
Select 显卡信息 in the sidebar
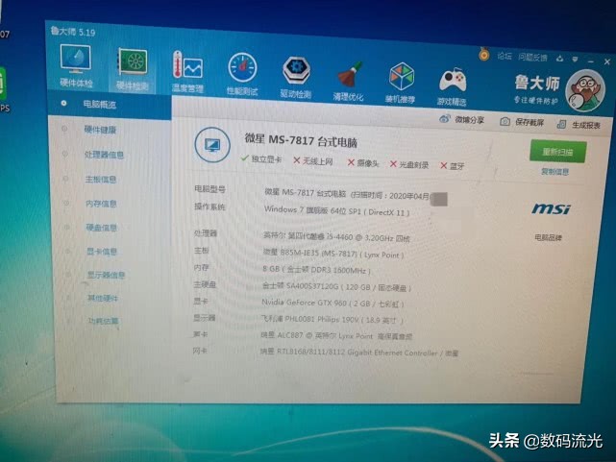coord(102,252)
